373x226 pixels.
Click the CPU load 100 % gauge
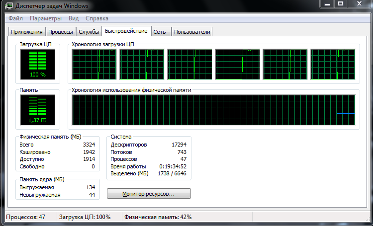click(x=38, y=65)
